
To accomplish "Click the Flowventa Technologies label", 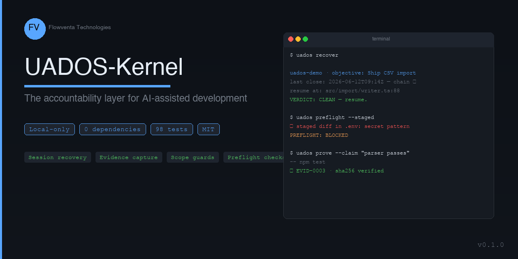I will [x=80, y=27].
